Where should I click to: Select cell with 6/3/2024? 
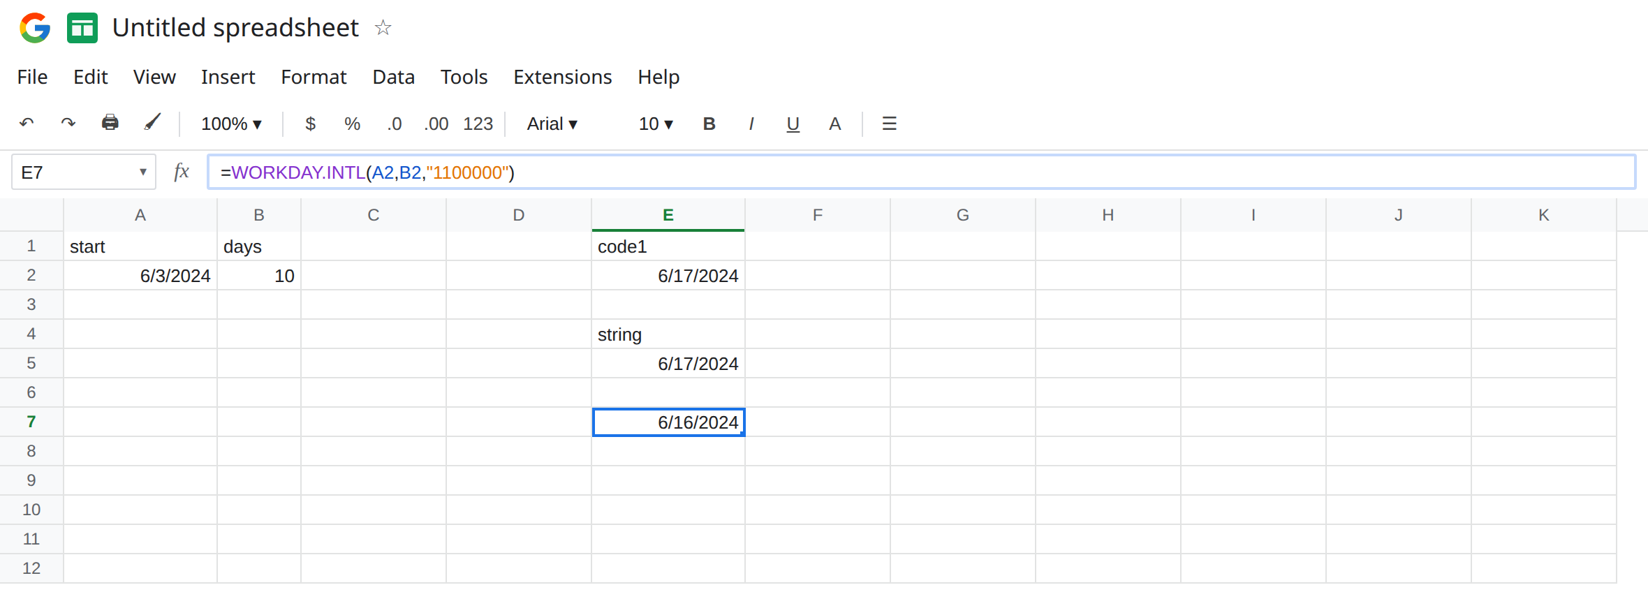tap(140, 276)
